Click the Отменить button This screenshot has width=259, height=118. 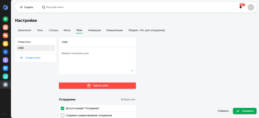223,111
